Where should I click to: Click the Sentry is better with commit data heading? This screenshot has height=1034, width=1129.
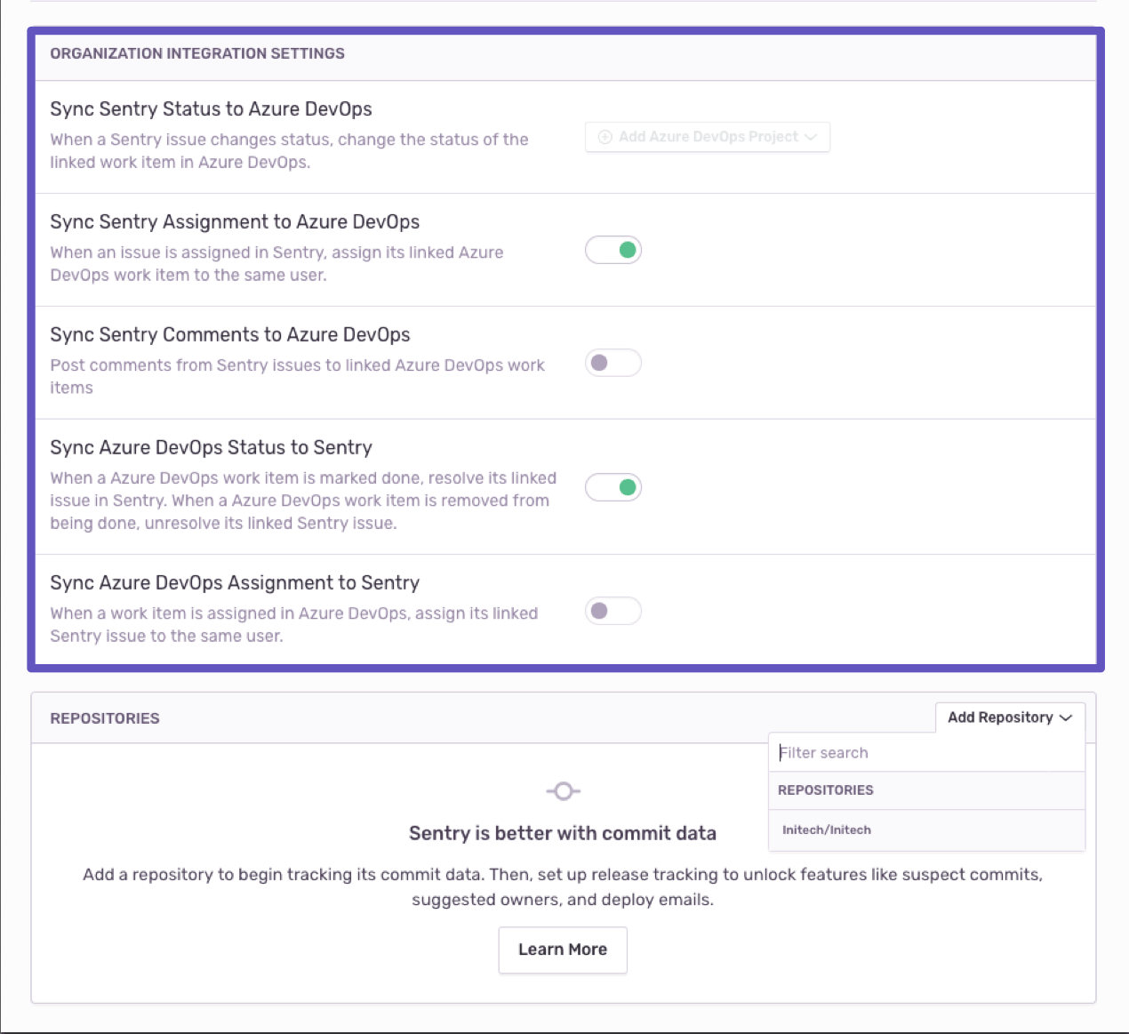tap(563, 833)
